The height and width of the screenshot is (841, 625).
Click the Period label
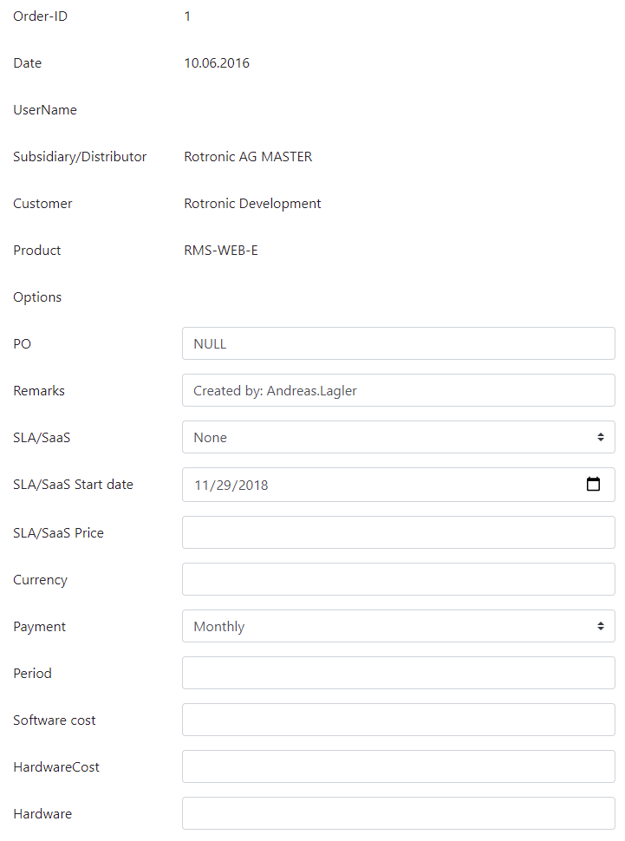(x=32, y=673)
